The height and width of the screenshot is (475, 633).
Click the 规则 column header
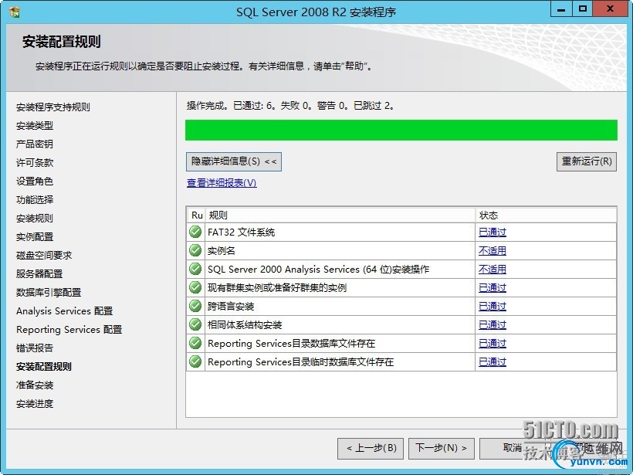[x=340, y=215]
